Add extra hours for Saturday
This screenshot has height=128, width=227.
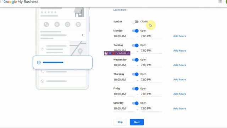pyautogui.click(x=179, y=108)
